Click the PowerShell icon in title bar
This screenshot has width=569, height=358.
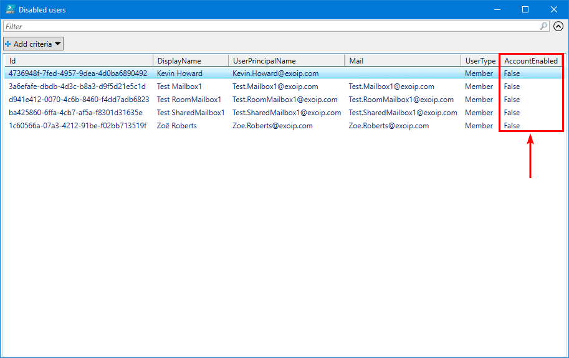[x=9, y=9]
